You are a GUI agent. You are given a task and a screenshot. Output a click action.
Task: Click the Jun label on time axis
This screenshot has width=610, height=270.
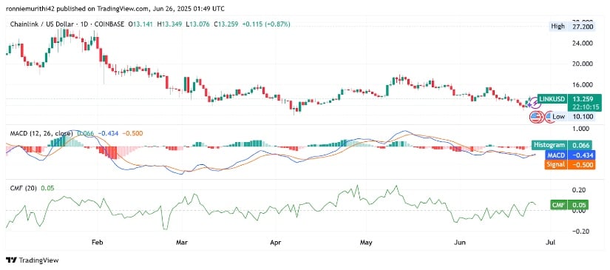point(460,243)
